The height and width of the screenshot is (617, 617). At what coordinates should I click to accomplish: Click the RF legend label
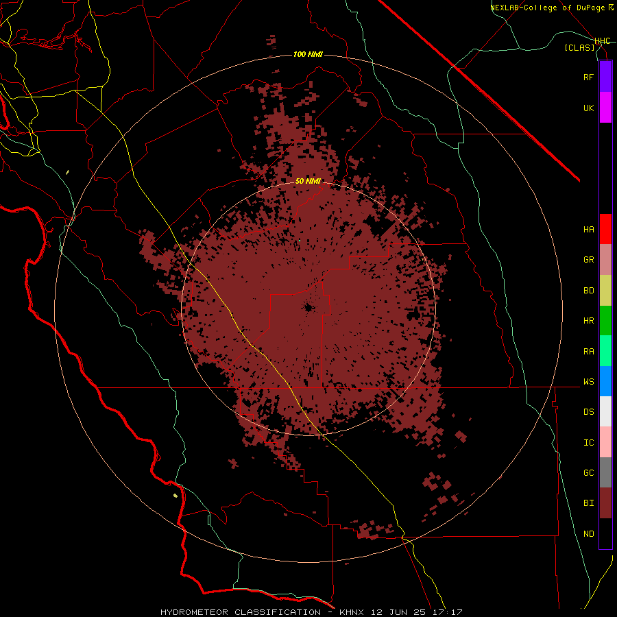pos(589,77)
